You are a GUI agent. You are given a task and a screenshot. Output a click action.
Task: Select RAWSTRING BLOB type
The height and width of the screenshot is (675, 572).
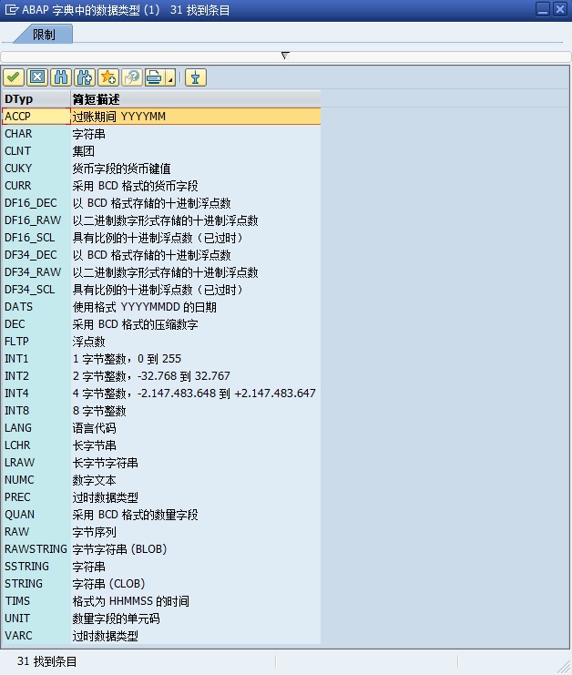pyautogui.click(x=161, y=549)
